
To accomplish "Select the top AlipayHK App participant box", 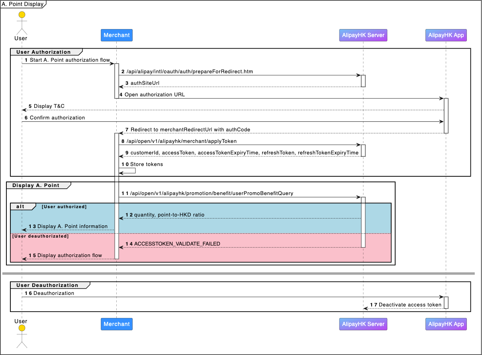I will (446, 35).
